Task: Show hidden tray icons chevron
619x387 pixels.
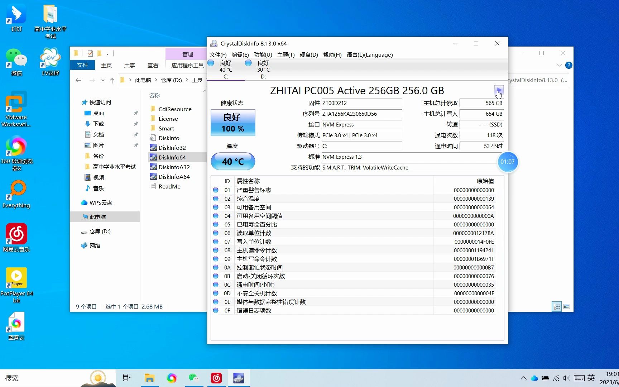Action: [x=524, y=378]
